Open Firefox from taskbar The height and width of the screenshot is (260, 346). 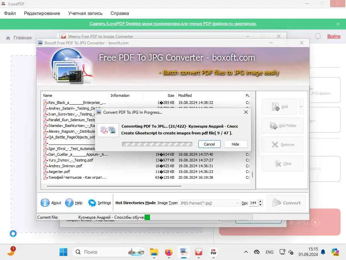tap(169, 252)
